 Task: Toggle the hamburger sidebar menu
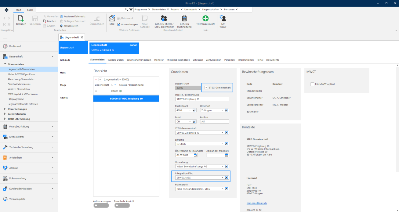pyautogui.click(x=5, y=37)
